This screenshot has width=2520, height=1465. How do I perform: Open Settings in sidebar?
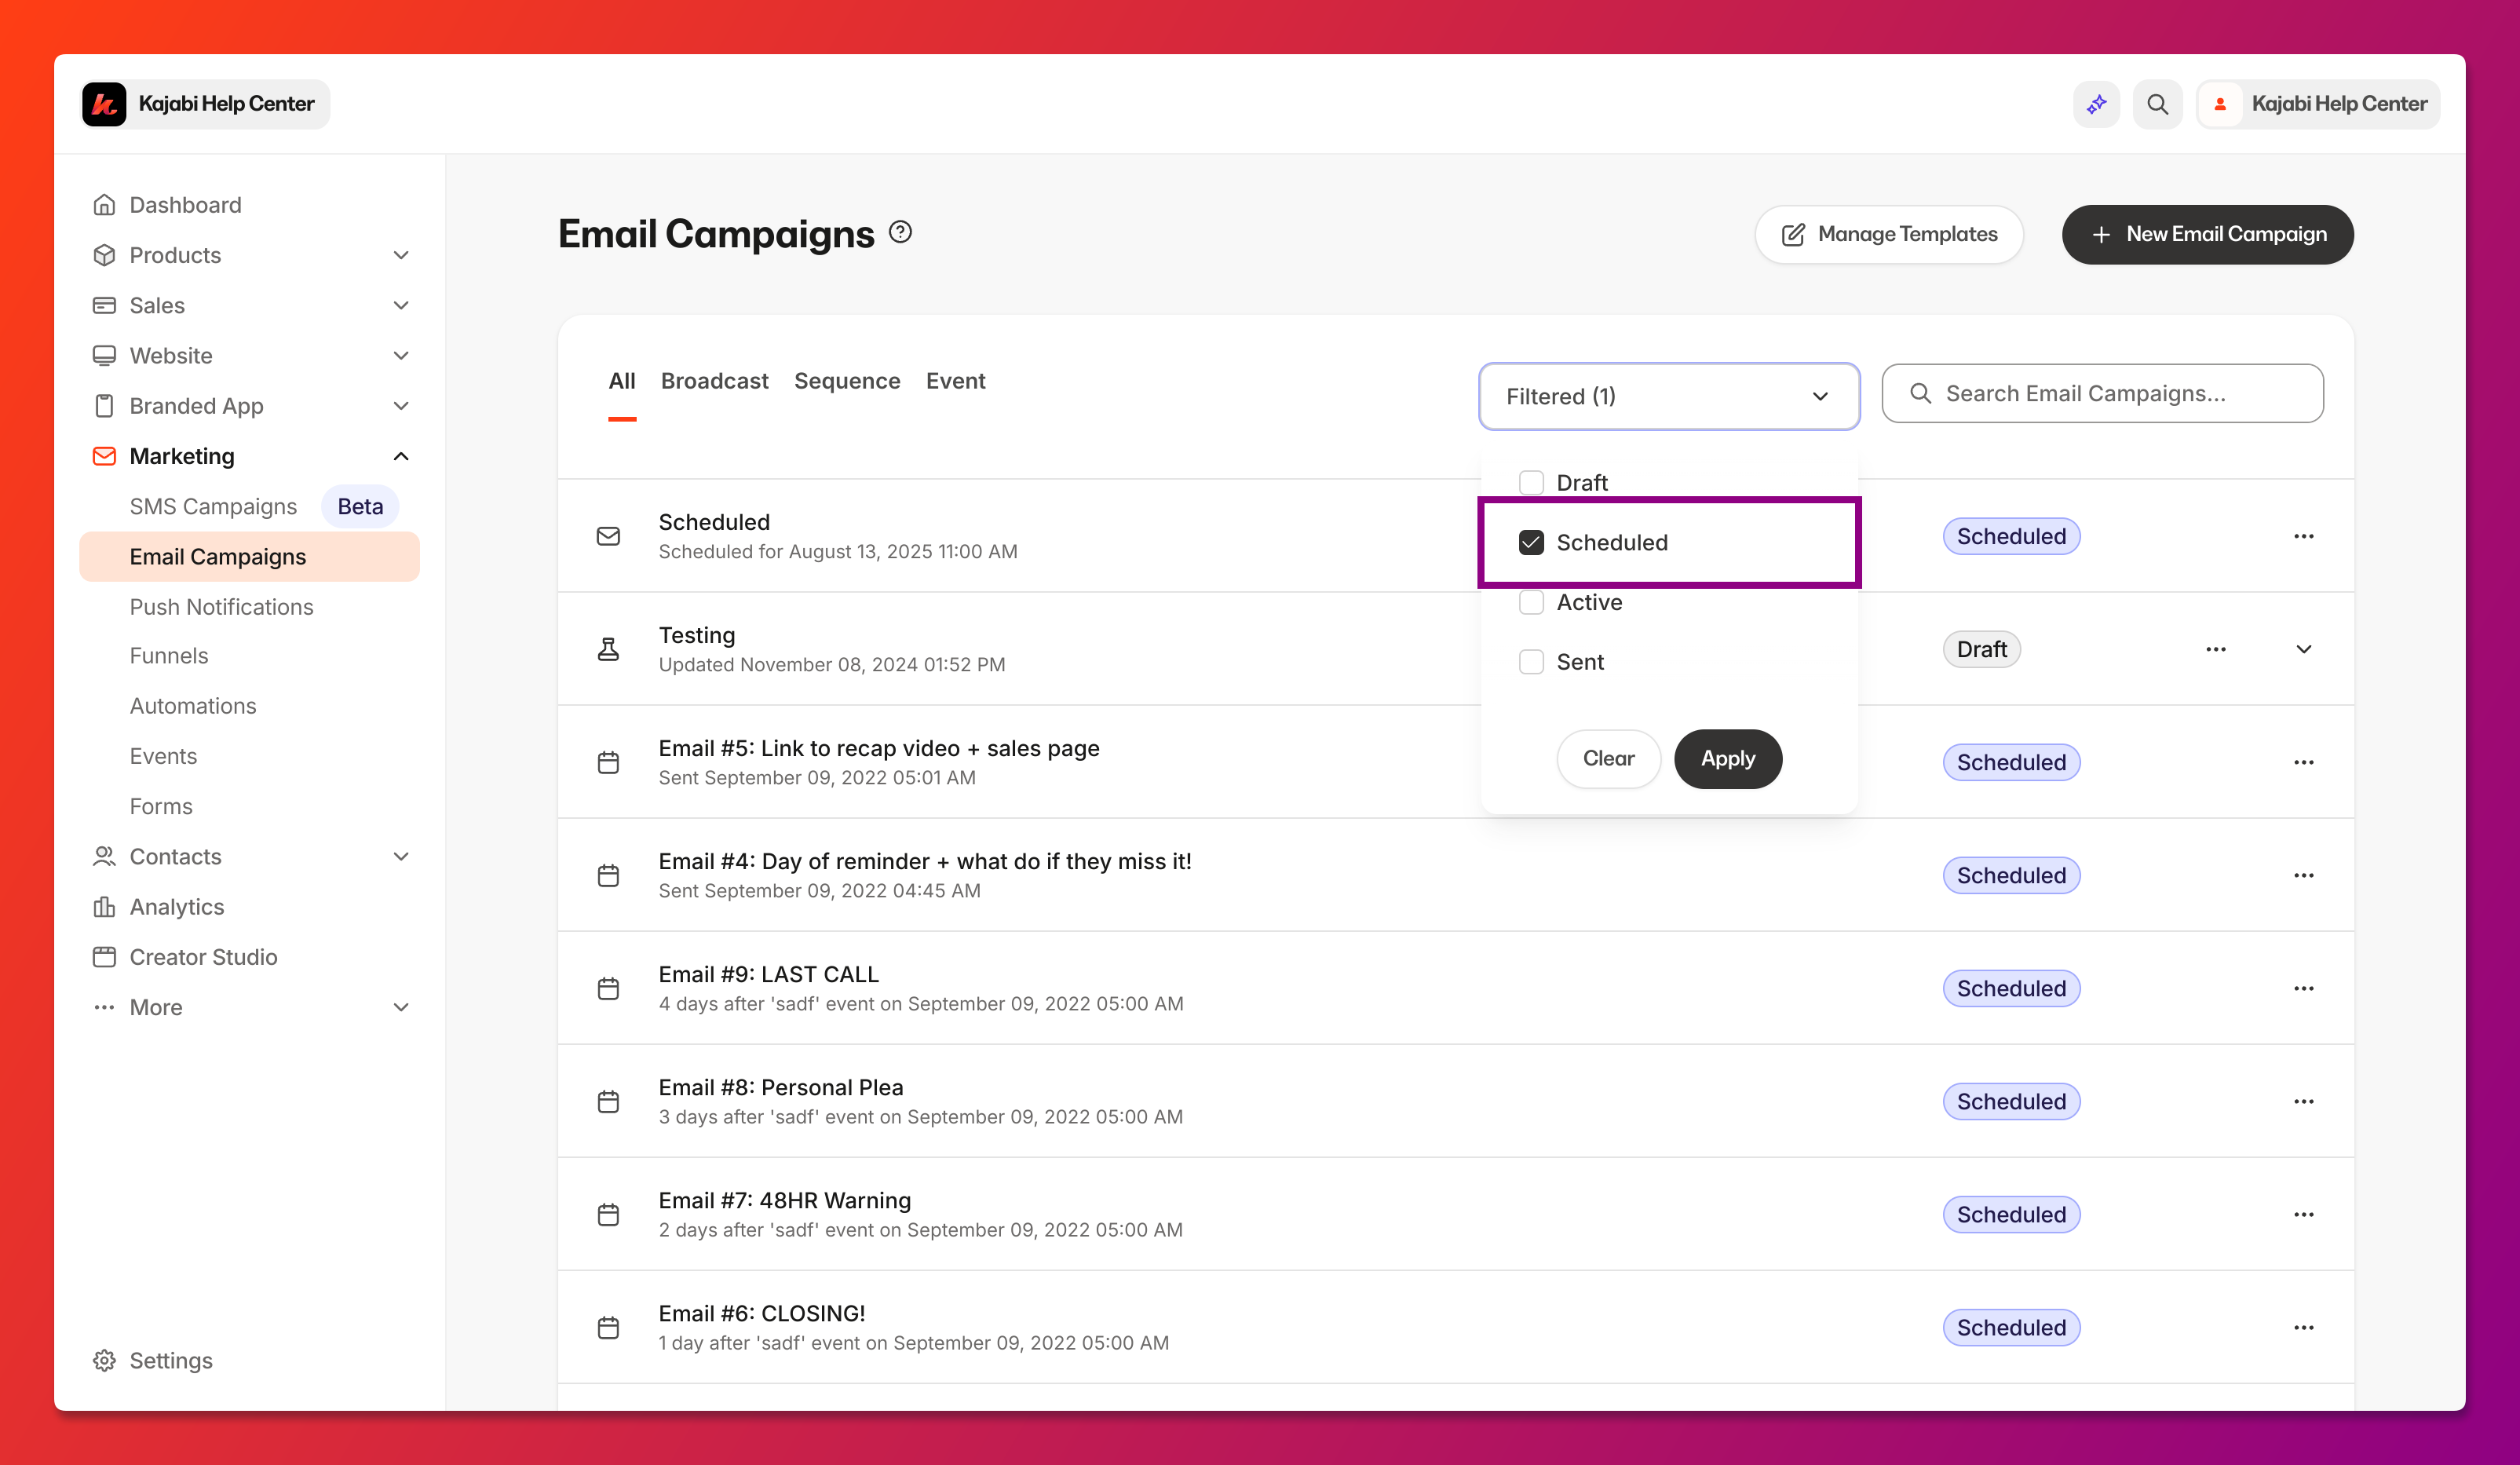(x=171, y=1360)
